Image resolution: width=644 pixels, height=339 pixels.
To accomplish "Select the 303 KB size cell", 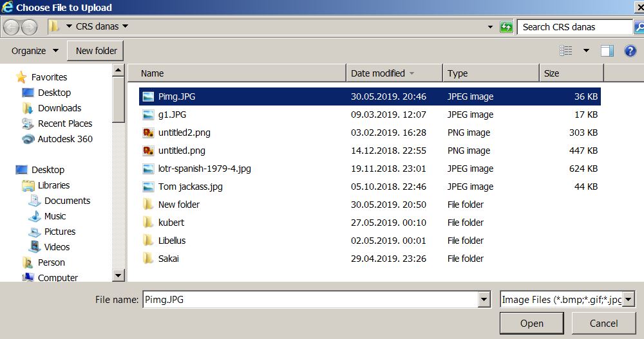I will [583, 133].
